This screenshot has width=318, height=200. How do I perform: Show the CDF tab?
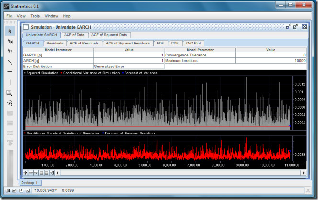[175, 43]
